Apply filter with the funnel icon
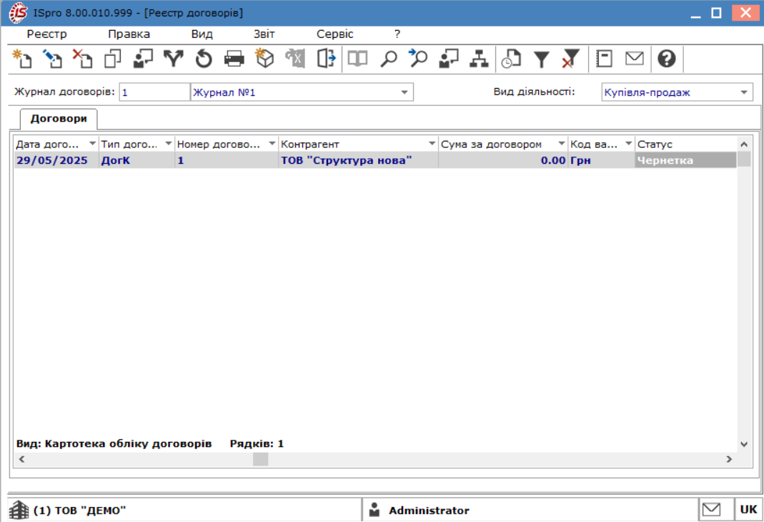The image size is (764, 522). 541,59
